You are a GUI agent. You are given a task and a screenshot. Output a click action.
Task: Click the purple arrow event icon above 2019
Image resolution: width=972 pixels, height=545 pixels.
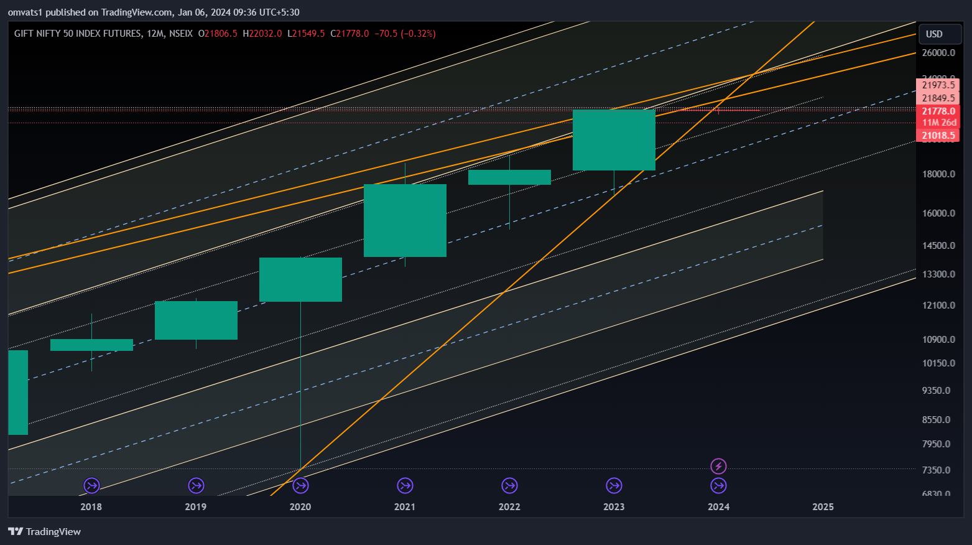pos(196,485)
